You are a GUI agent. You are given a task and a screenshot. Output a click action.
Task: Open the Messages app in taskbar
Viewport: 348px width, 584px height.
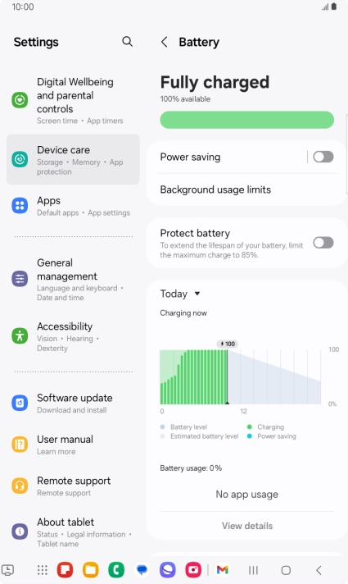[142, 570]
